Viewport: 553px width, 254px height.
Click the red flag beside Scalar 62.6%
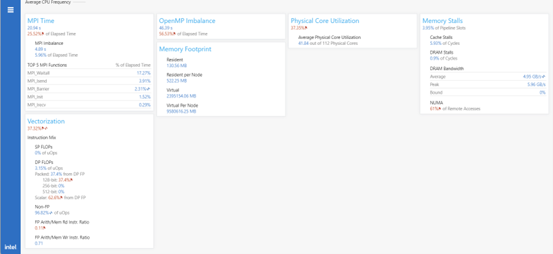[61, 198]
